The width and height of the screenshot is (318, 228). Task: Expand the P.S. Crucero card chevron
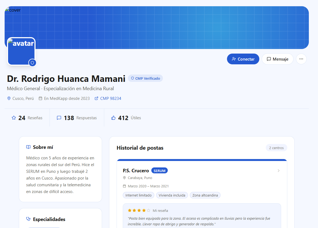pos(278,171)
